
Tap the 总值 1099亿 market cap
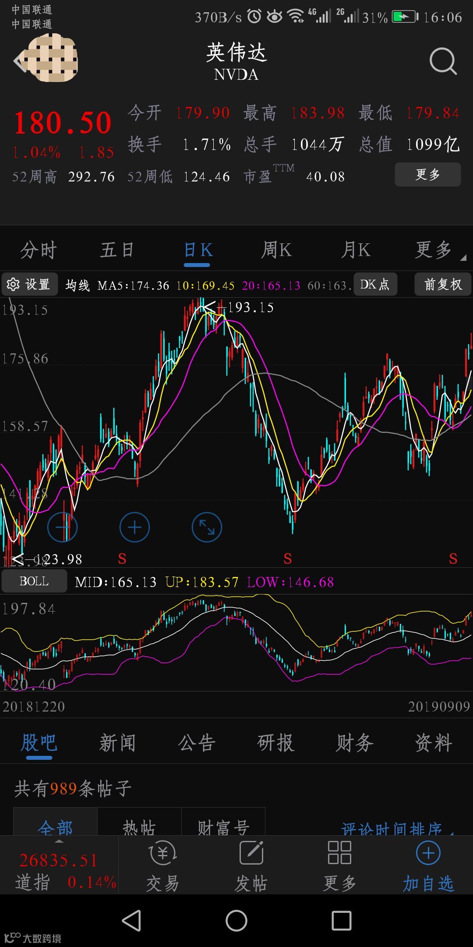tap(409, 144)
